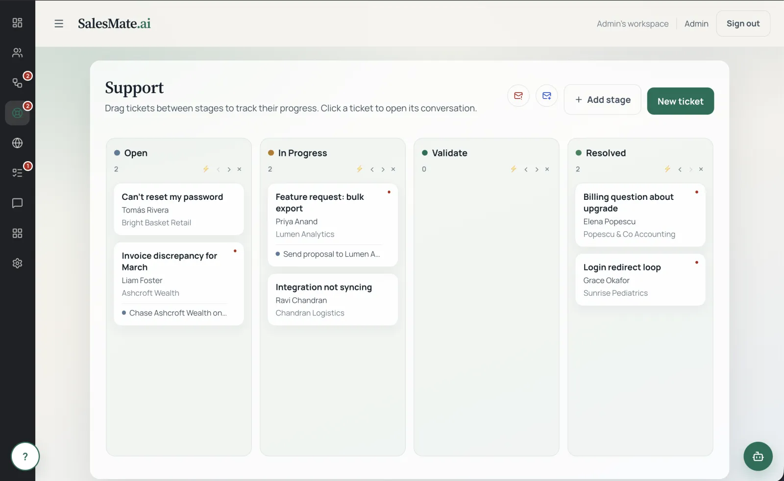The width and height of the screenshot is (784, 481).
Task: Move Open stage right with chevron
Action: (x=229, y=169)
